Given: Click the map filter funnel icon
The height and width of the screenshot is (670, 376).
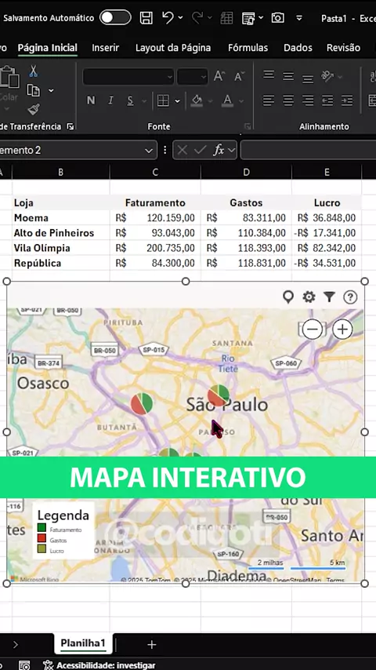Looking at the screenshot, I should 329,297.
